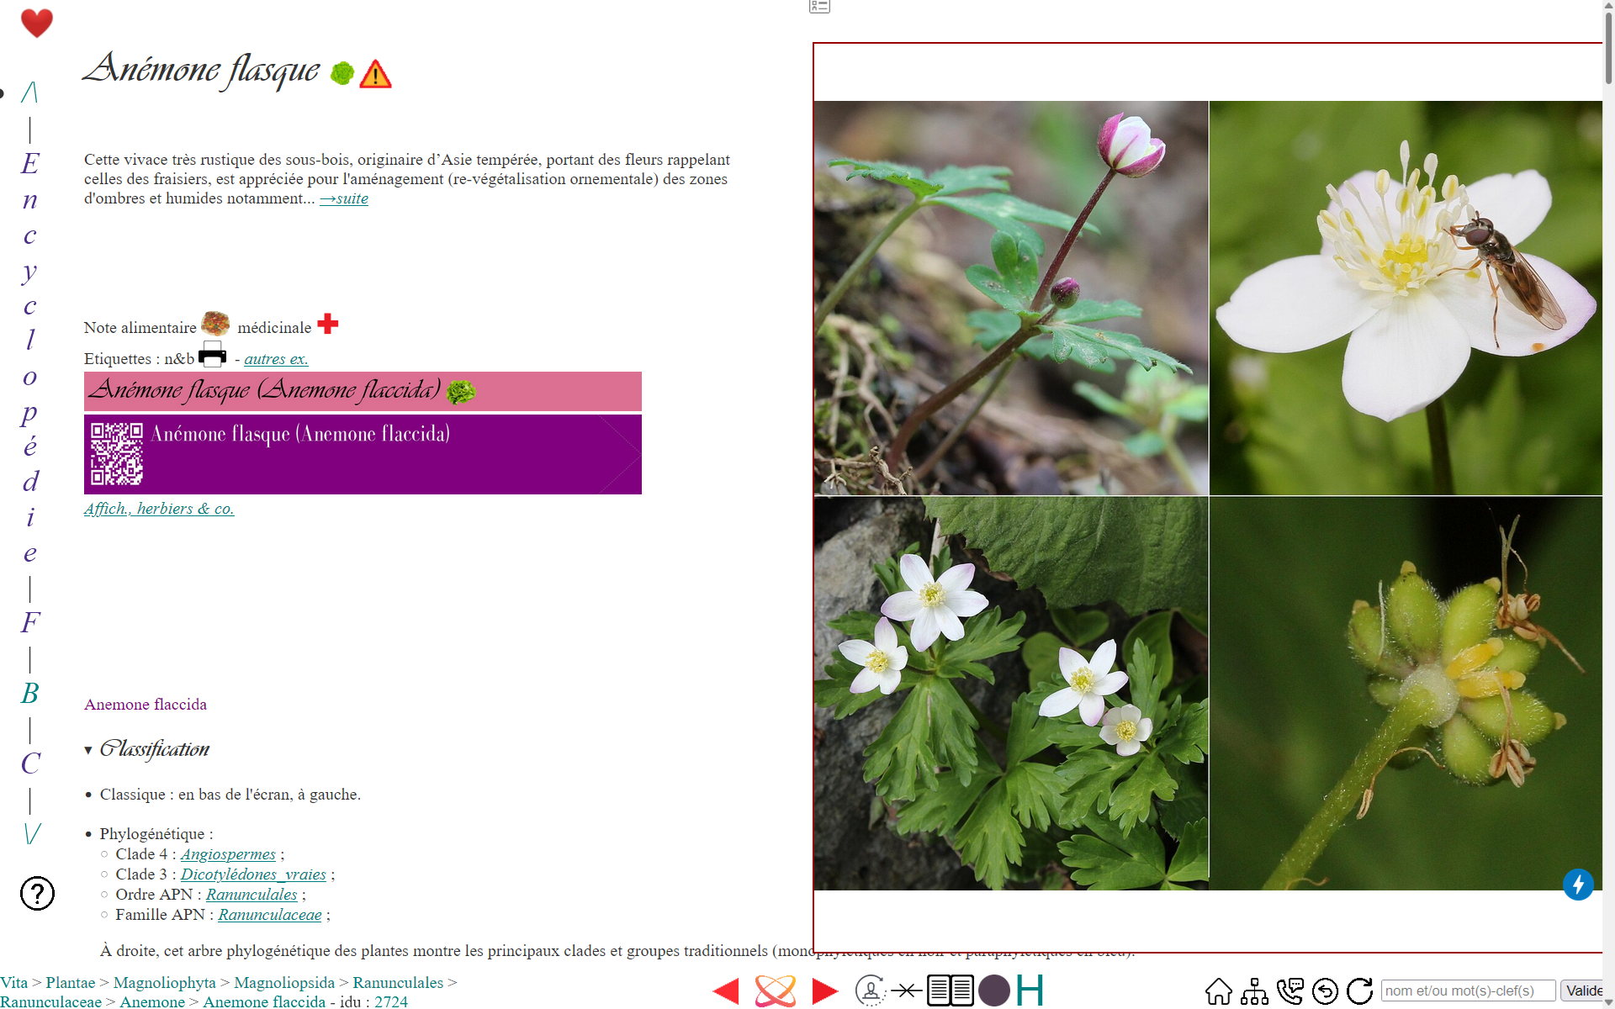Click the name and keywords search field
The width and height of the screenshot is (1615, 1009).
coord(1468,991)
